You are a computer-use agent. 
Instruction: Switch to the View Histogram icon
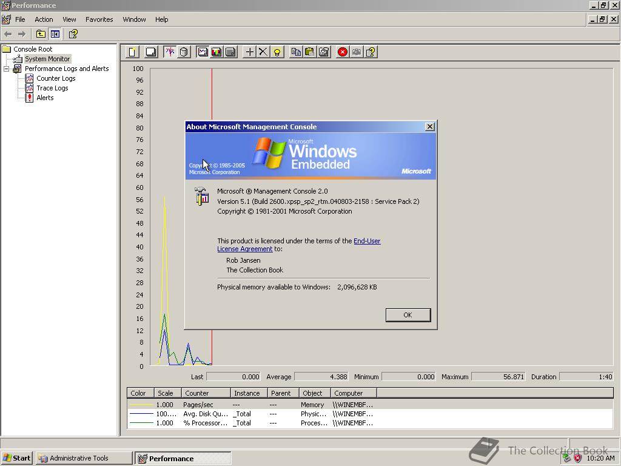pos(217,52)
